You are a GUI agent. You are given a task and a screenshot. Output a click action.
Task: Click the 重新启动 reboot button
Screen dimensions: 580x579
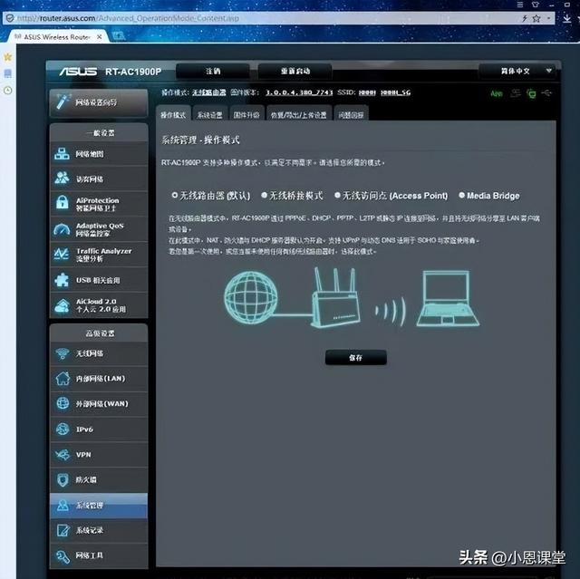(x=295, y=71)
